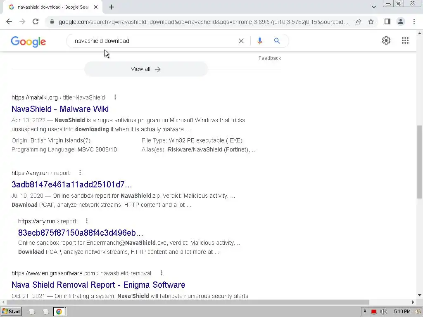Open the 5:10 PM taskbar clock
The height and width of the screenshot is (317, 423).
(x=402, y=312)
